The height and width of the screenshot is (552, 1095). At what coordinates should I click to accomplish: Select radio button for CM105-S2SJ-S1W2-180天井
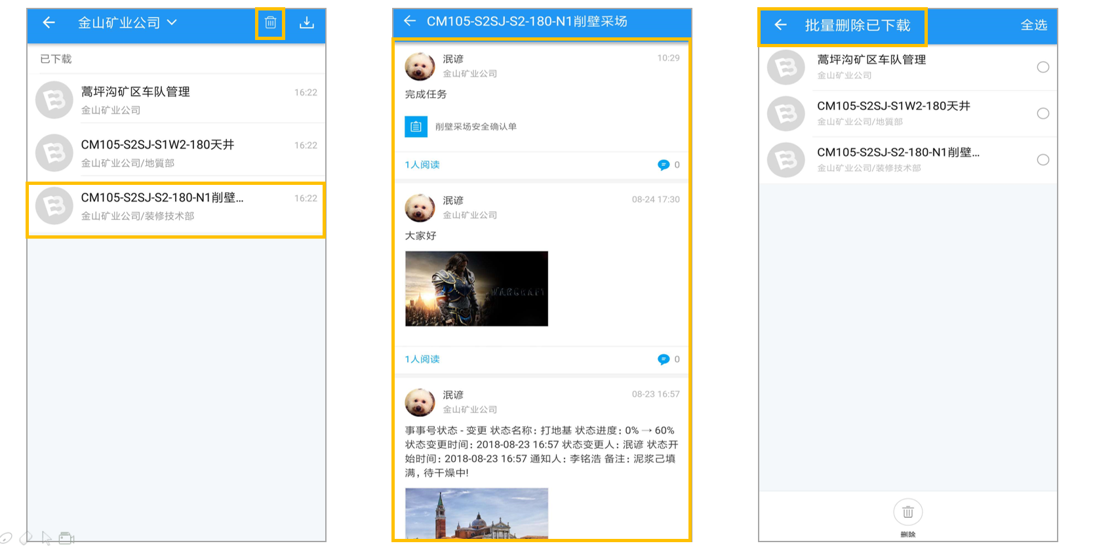(x=1043, y=113)
